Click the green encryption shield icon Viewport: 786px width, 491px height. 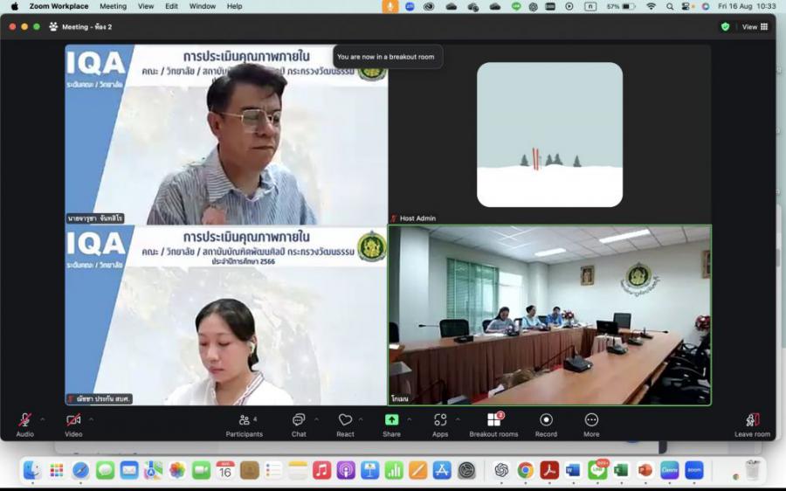coord(725,27)
